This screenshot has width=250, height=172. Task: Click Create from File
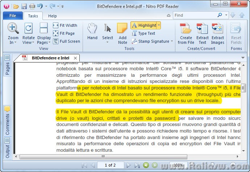click(x=186, y=33)
